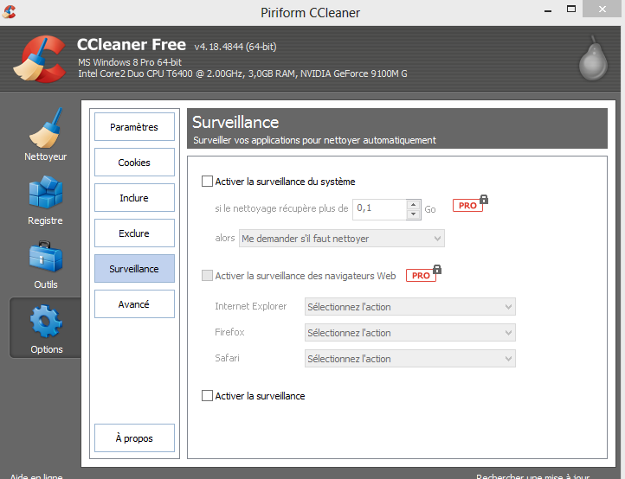Switch to the Inclure tab
This screenshot has height=479, width=625.
[x=134, y=197]
